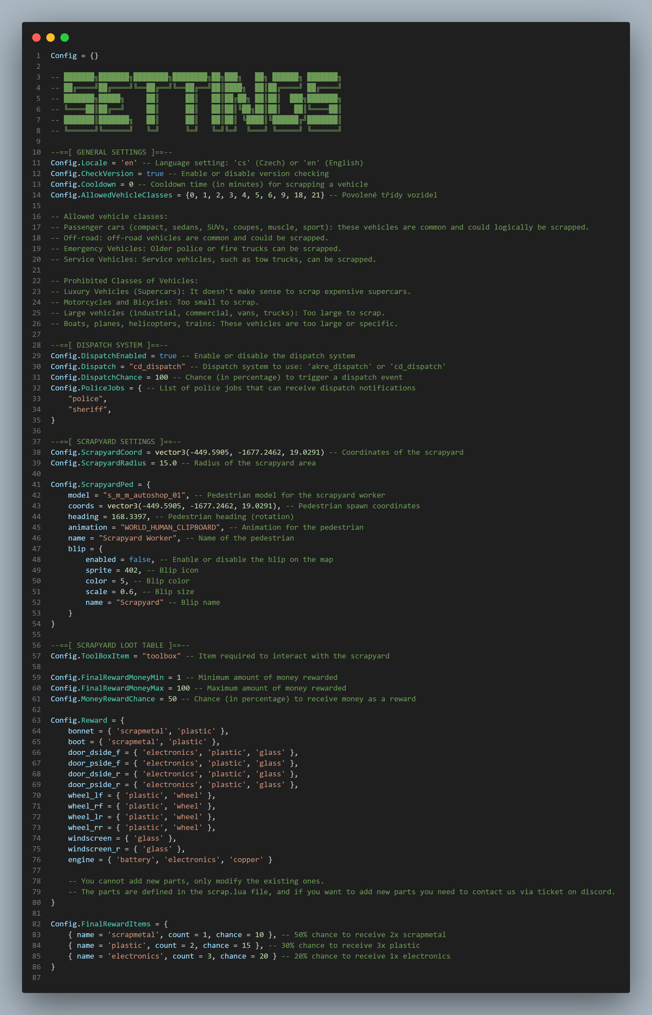Click the SCRAPYARD LOOT TABLE section header
The height and width of the screenshot is (1015, 652).
point(120,645)
